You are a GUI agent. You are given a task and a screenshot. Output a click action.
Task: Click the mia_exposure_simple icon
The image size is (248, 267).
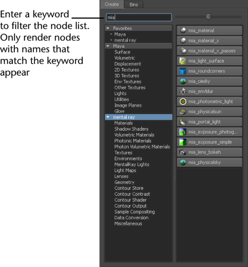[x=183, y=142]
